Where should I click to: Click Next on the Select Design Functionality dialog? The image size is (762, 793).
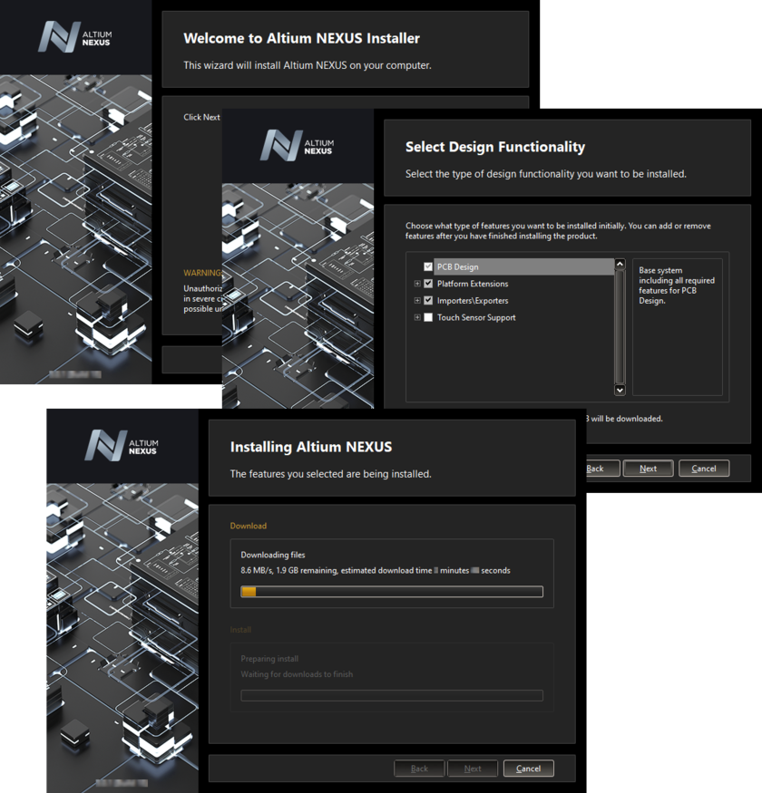[648, 469]
